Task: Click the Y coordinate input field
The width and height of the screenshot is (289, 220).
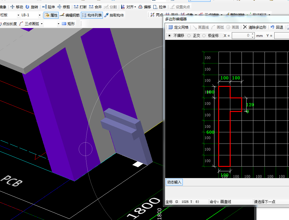Action: point(282,36)
